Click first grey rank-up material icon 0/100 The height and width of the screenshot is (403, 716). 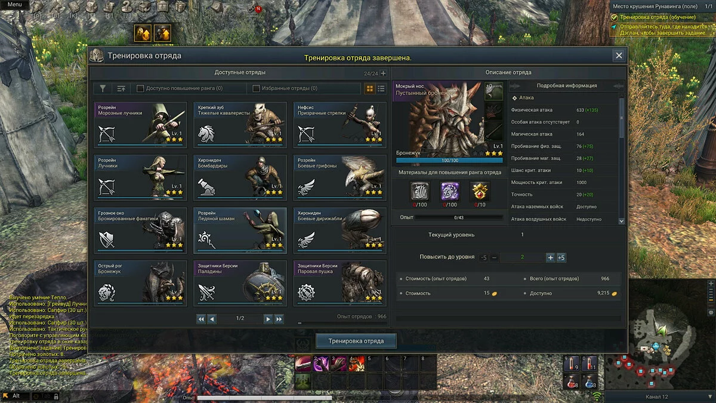(x=419, y=190)
